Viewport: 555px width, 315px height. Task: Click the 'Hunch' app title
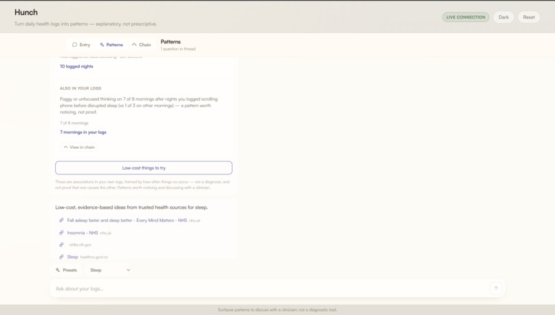point(26,12)
